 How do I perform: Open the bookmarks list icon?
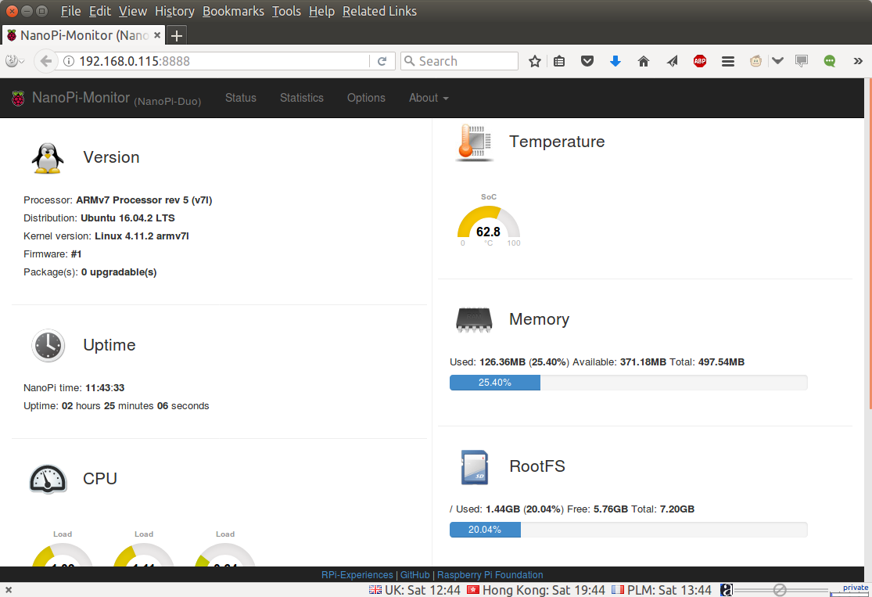click(559, 61)
